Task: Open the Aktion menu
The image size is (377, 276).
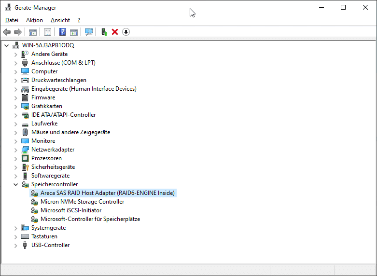Action: (34, 20)
